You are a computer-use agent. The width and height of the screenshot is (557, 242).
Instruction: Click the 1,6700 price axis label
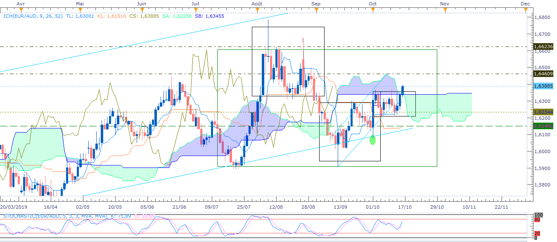[542, 34]
